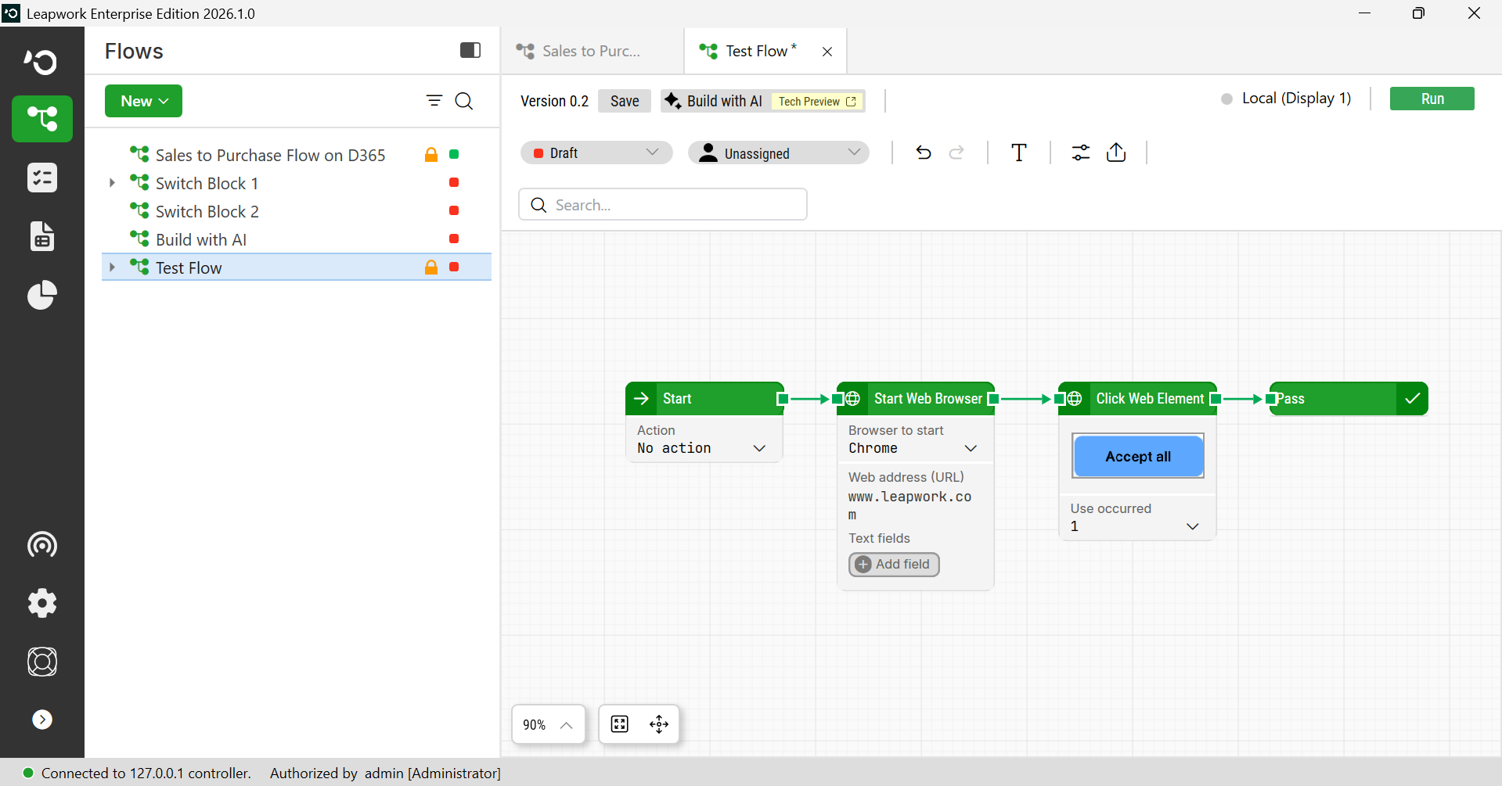Click the Start block output connector
The height and width of the screenshot is (786, 1502).
pyautogui.click(x=782, y=399)
